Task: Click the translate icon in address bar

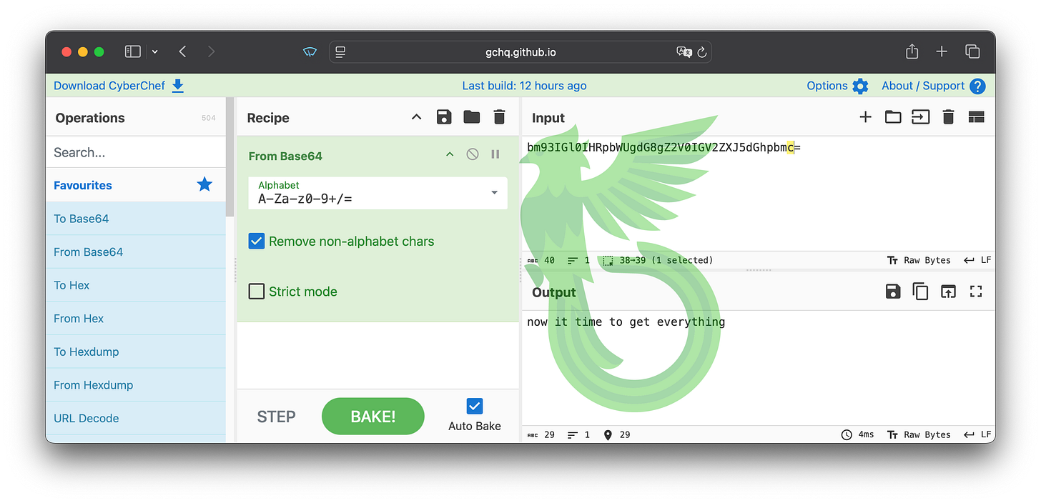Action: [x=684, y=52]
